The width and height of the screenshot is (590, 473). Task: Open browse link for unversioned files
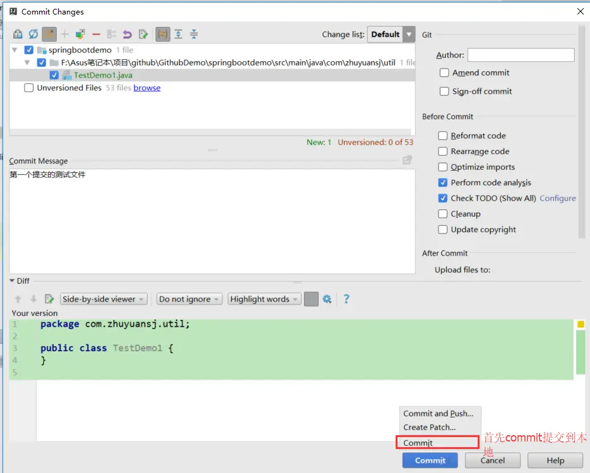tap(147, 88)
